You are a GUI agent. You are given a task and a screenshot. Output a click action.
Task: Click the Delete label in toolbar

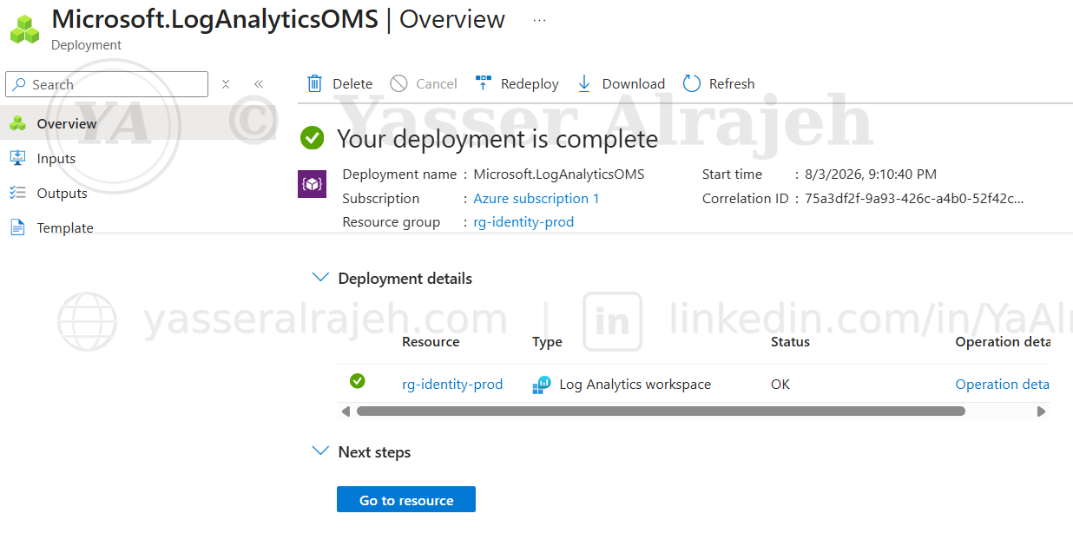point(352,84)
